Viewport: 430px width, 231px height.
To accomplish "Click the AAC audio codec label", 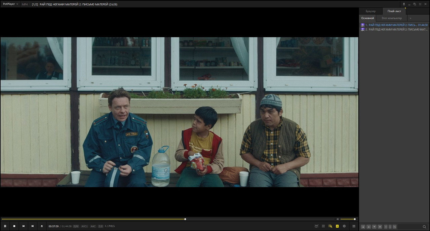I will click(93, 226).
